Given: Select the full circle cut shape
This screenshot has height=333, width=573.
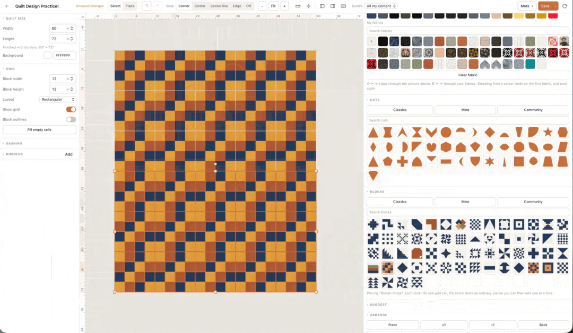Looking at the screenshot, I should click(446, 132).
